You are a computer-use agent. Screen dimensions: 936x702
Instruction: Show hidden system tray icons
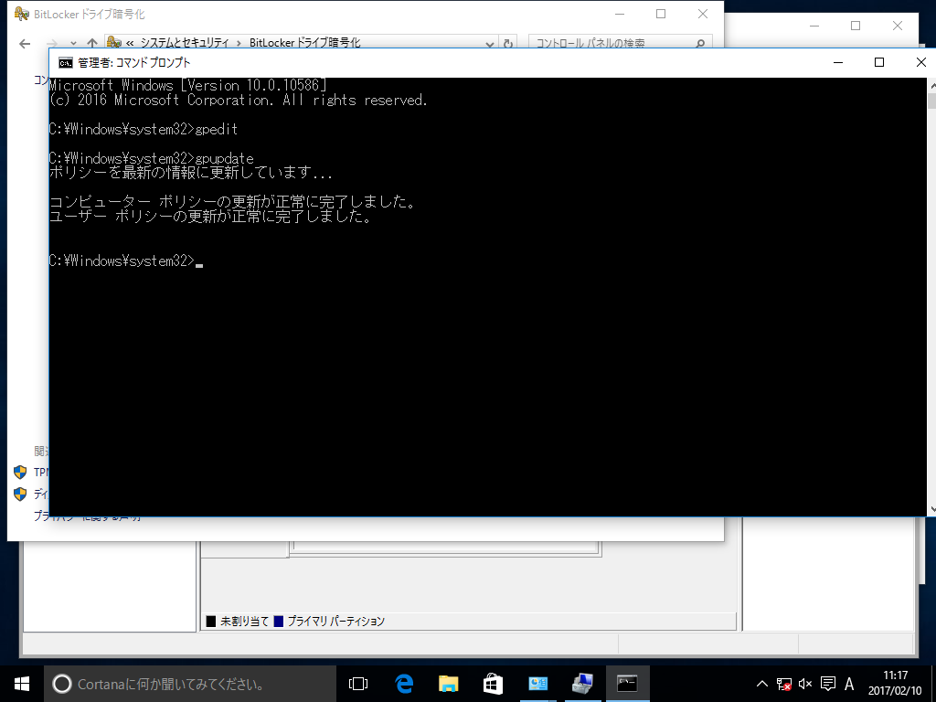[762, 684]
